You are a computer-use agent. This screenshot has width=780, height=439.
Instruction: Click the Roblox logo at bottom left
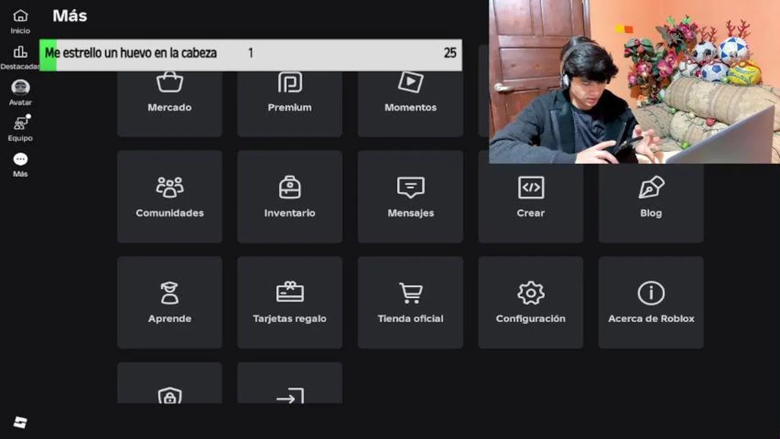tap(20, 423)
